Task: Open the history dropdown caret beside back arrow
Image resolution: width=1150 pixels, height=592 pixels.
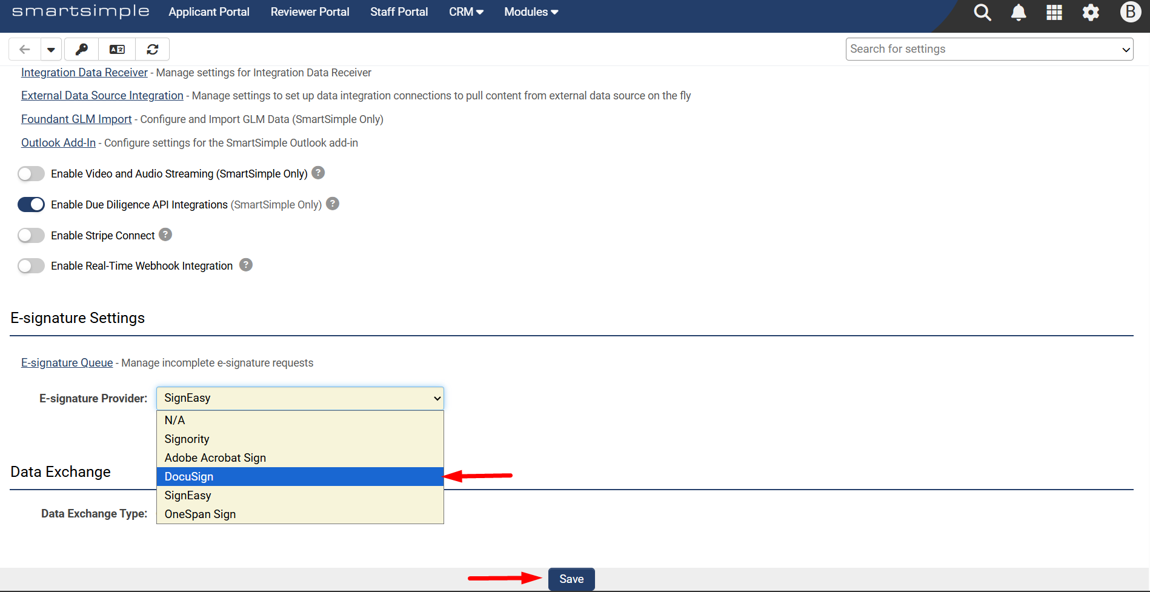Action: (x=51, y=49)
